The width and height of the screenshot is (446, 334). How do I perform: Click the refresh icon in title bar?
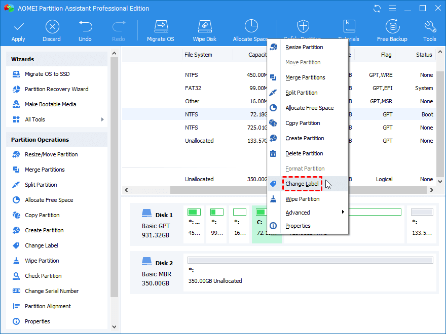pos(377,9)
